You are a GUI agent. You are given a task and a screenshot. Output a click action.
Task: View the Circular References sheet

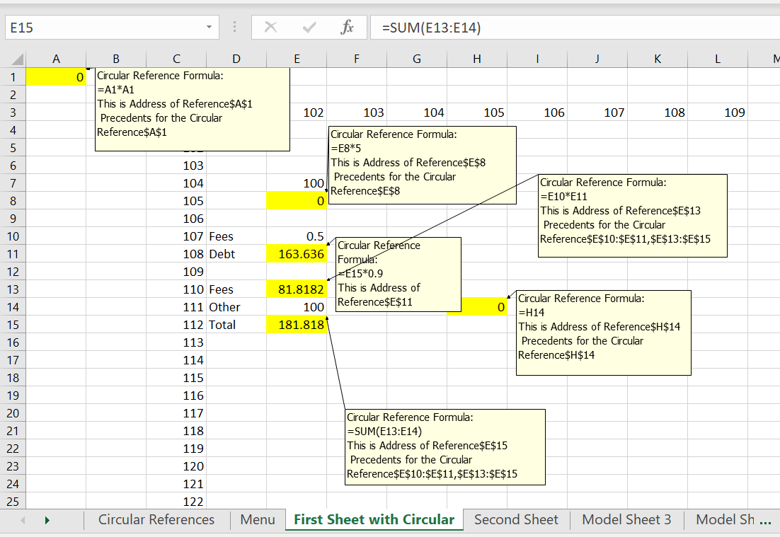pyautogui.click(x=156, y=519)
